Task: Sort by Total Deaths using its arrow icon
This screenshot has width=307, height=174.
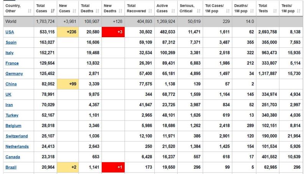Action: [97, 11]
